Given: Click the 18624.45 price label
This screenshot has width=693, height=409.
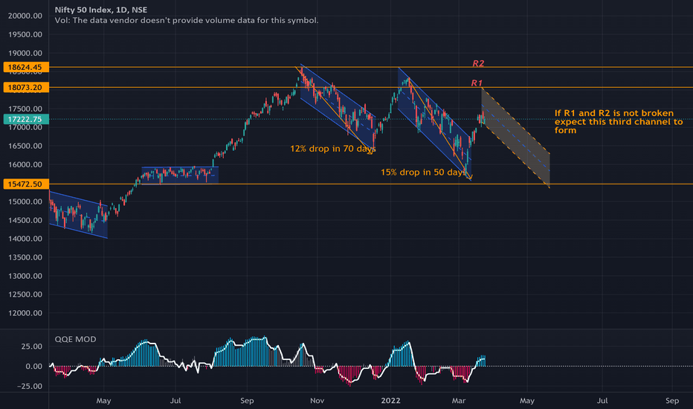Looking at the screenshot, I should pos(25,67).
